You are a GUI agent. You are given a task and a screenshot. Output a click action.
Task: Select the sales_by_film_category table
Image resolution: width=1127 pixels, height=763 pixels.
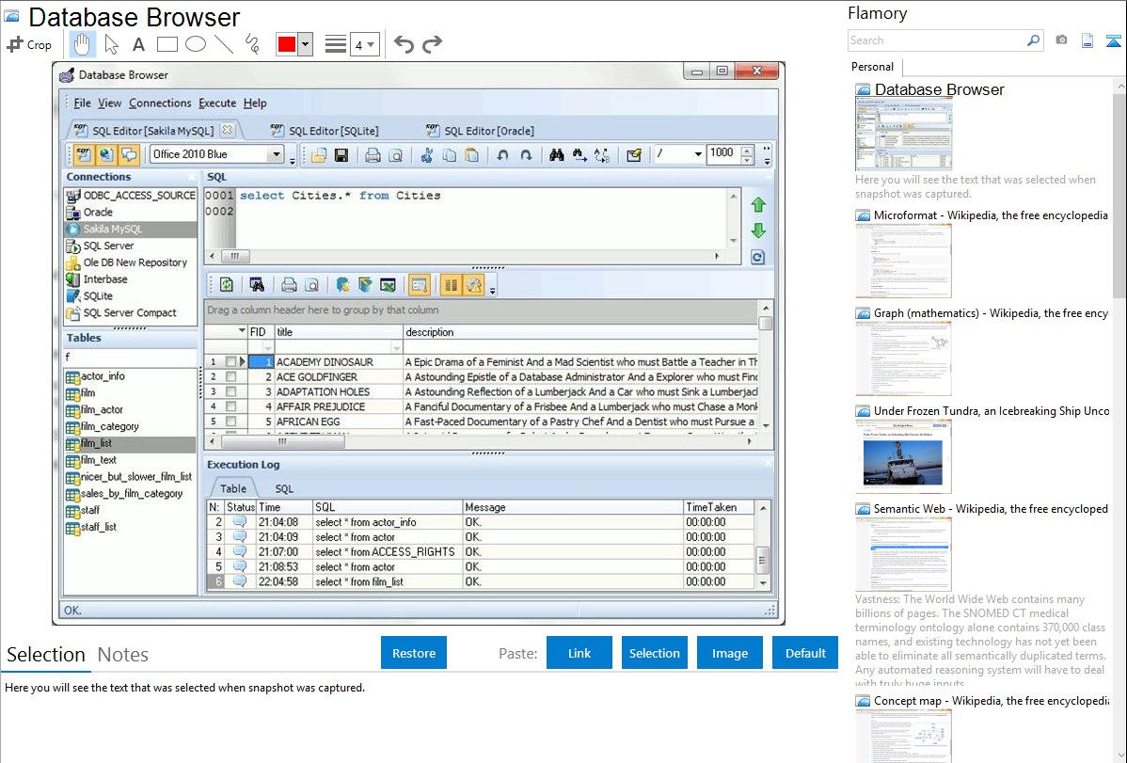coord(132,493)
